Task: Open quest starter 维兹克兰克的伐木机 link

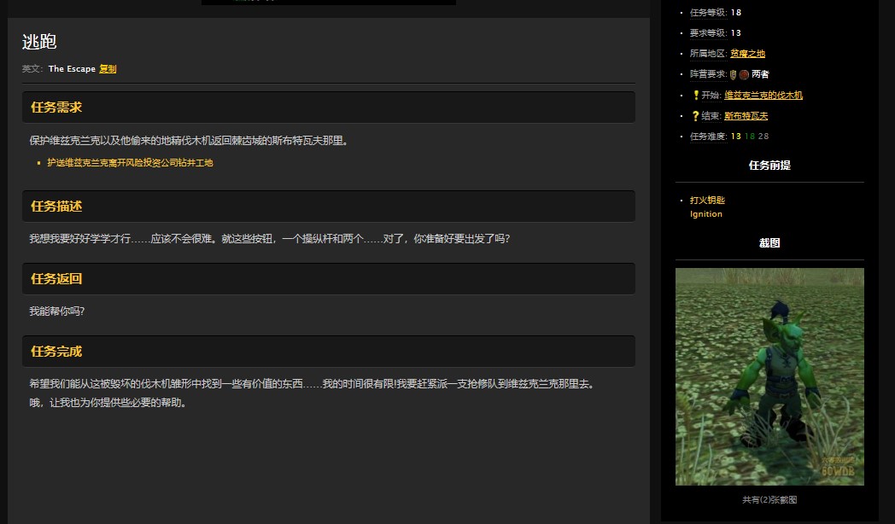Action: pyautogui.click(x=763, y=96)
